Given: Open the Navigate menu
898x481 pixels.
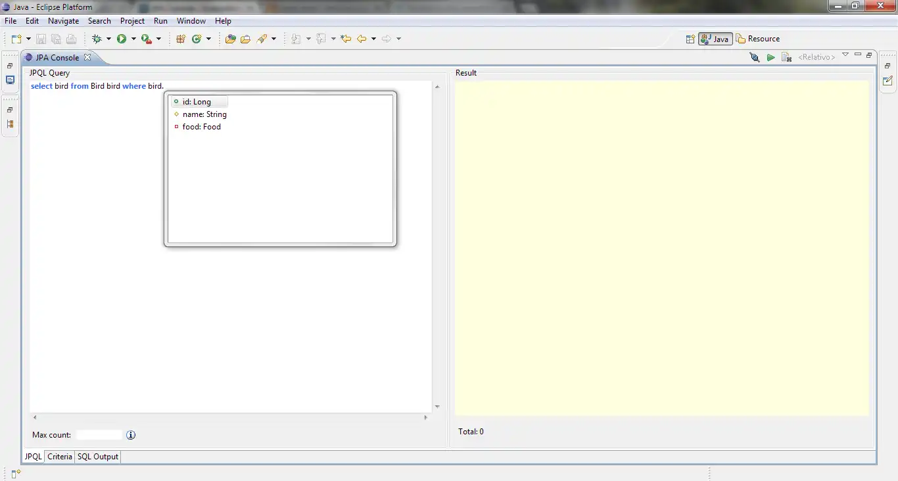Looking at the screenshot, I should click(x=64, y=21).
